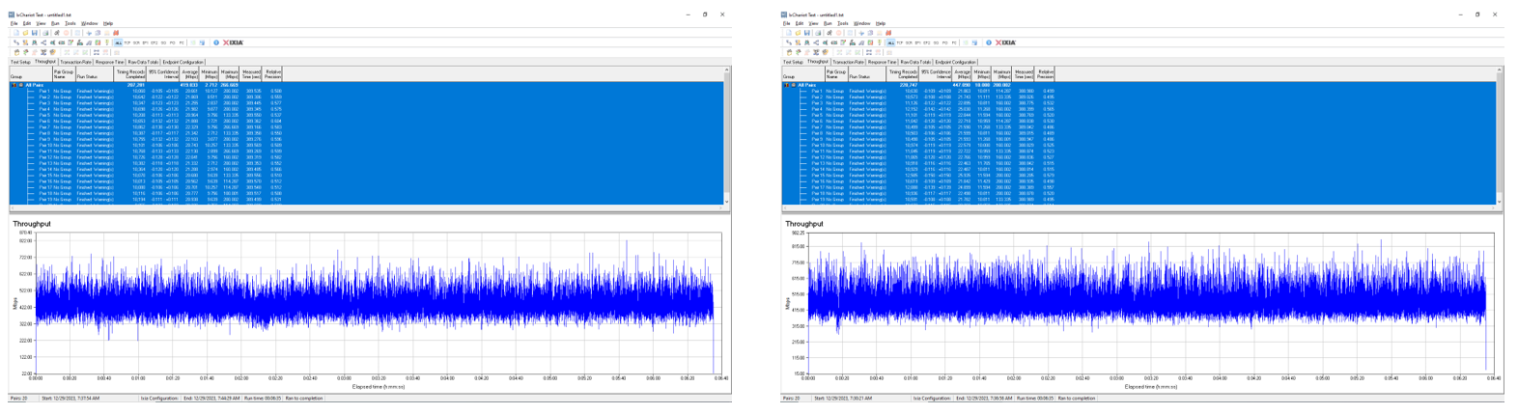1518x414 pixels.
Task: Click the Print icon in left window
Action: (45, 33)
